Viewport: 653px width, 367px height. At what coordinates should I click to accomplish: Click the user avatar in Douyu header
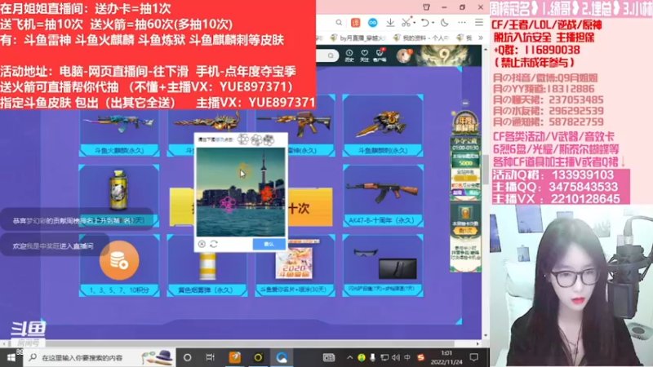(403, 55)
